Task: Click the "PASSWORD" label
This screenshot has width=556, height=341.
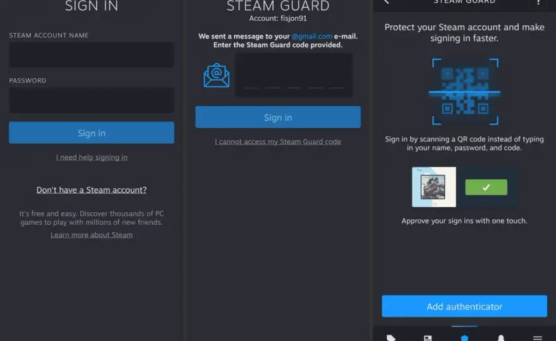Action: (28, 81)
